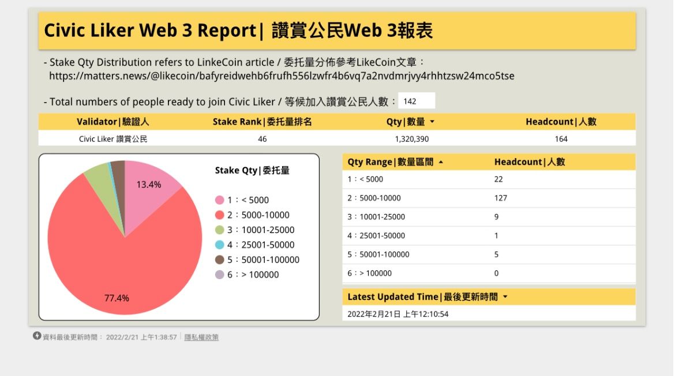Screen dimensions: 675x376
Task: Click the '3：10001-25000' table row
Action: [x=489, y=217]
